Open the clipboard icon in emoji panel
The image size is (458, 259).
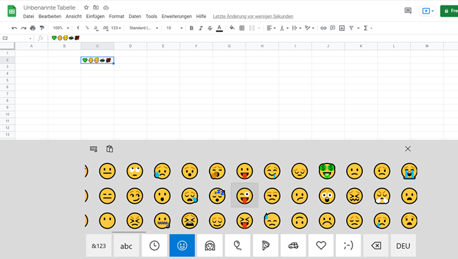point(110,149)
